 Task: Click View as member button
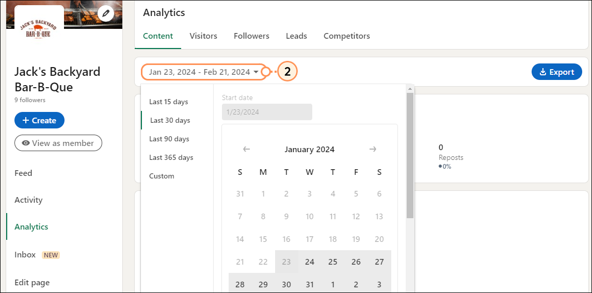(58, 143)
